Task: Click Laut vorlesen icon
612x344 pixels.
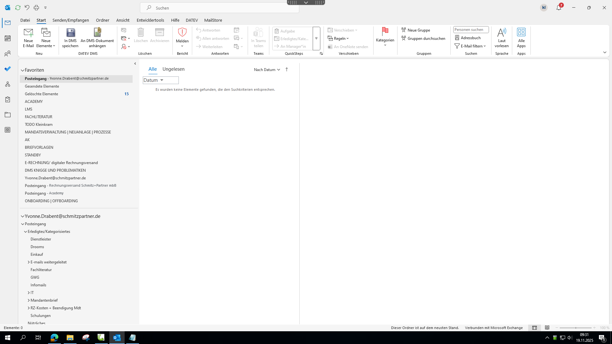Action: (x=501, y=32)
